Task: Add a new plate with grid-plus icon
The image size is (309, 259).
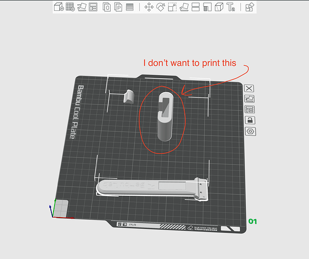Action: coord(70,7)
